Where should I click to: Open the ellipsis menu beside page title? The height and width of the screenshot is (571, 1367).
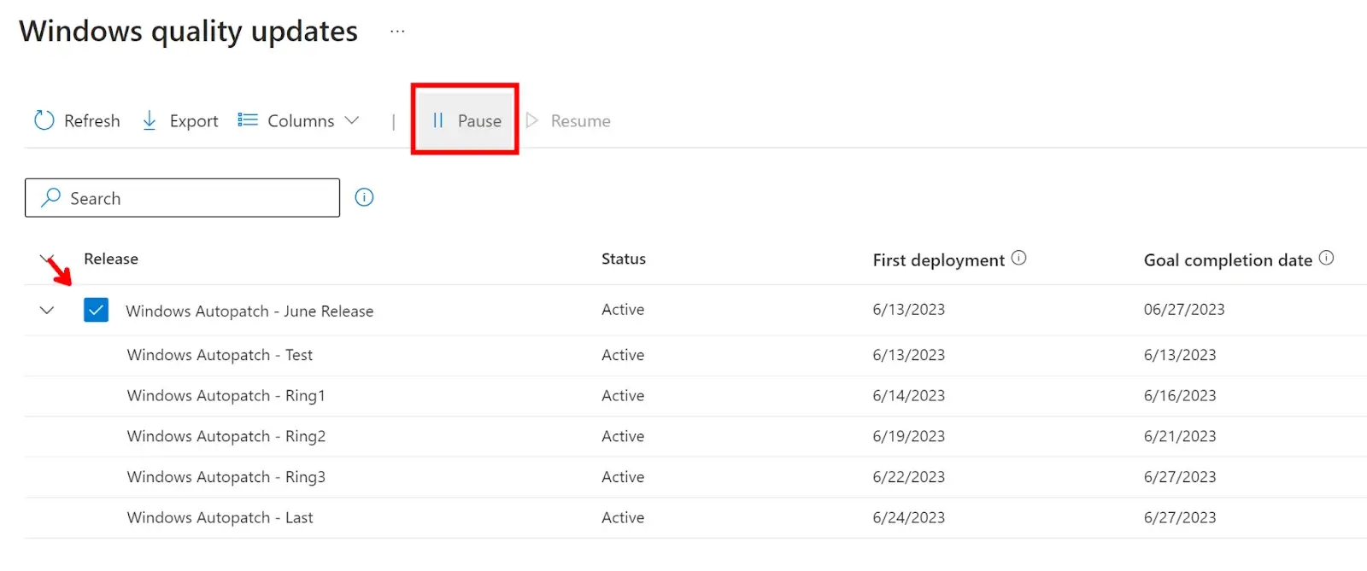(397, 31)
